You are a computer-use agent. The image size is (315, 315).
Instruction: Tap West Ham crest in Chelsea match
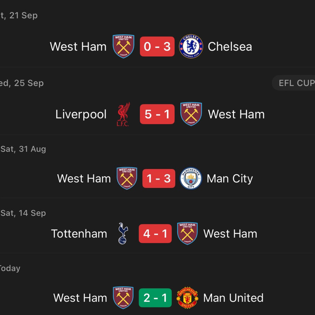pos(123,46)
